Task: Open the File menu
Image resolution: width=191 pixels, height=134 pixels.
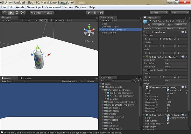Action: point(4,7)
